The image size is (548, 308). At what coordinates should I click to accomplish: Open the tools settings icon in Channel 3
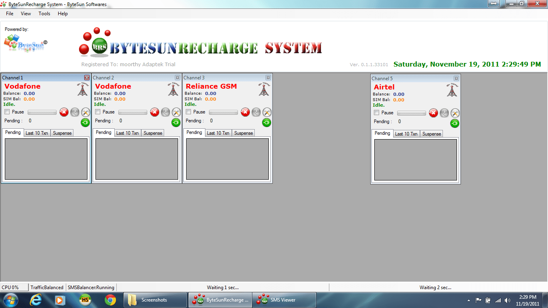pos(267,112)
